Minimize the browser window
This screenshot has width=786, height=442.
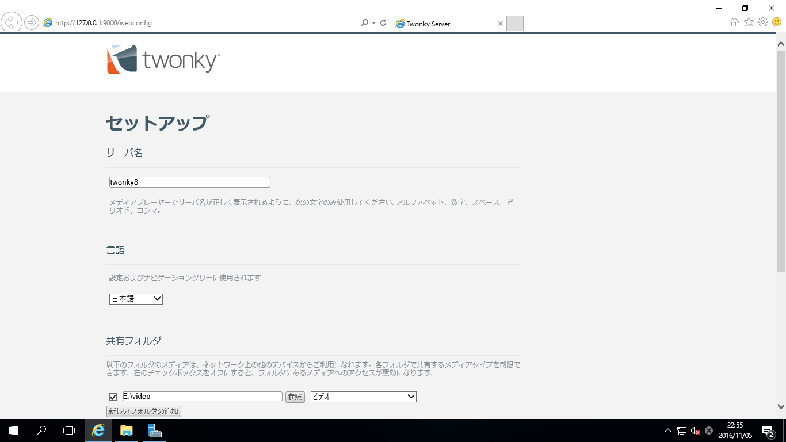click(x=719, y=8)
